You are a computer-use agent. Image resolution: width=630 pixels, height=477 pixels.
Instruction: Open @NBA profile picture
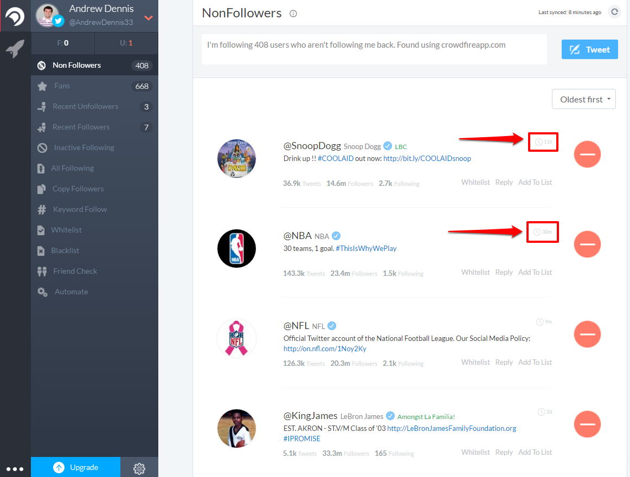coord(236,249)
